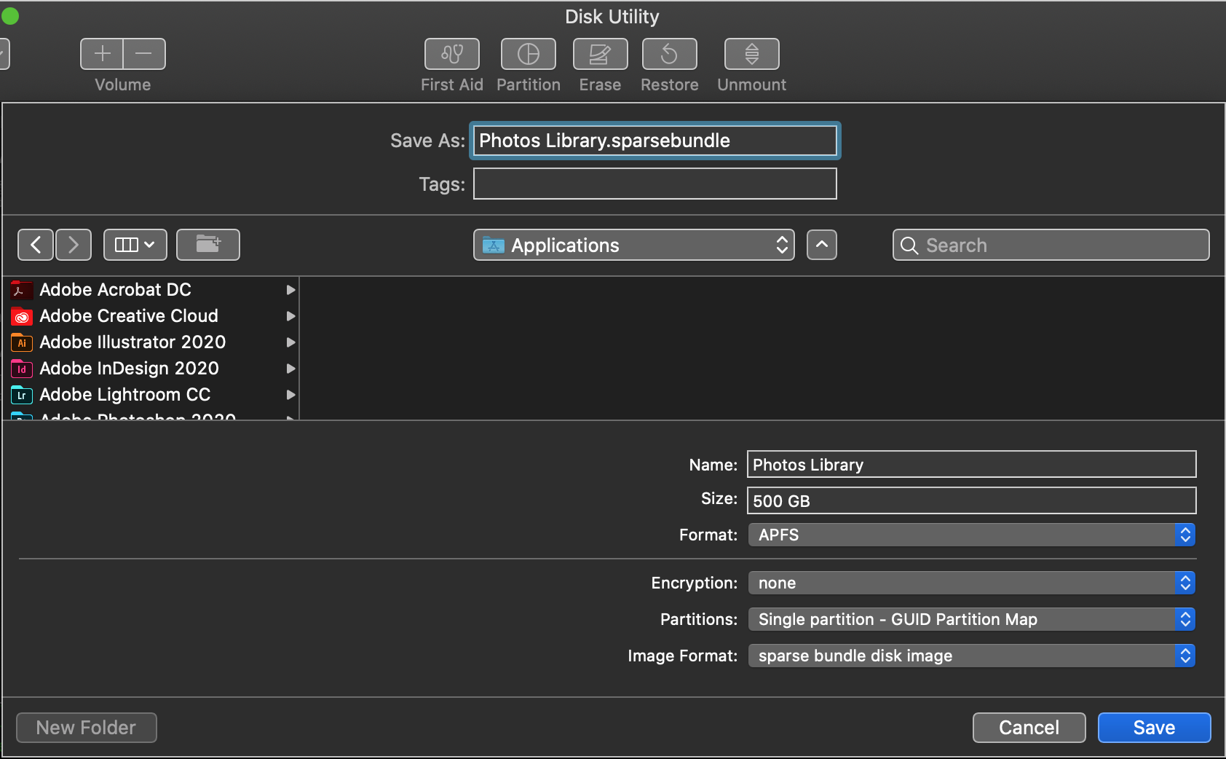Click the Save button

pyautogui.click(x=1153, y=728)
